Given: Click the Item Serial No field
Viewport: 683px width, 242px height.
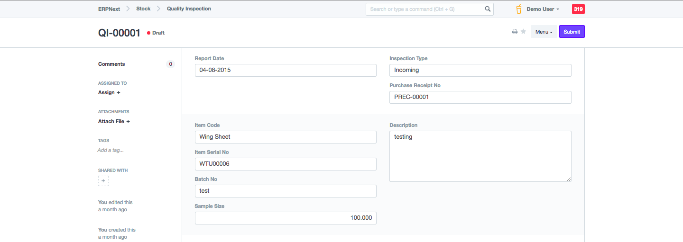Looking at the screenshot, I should click(x=286, y=164).
